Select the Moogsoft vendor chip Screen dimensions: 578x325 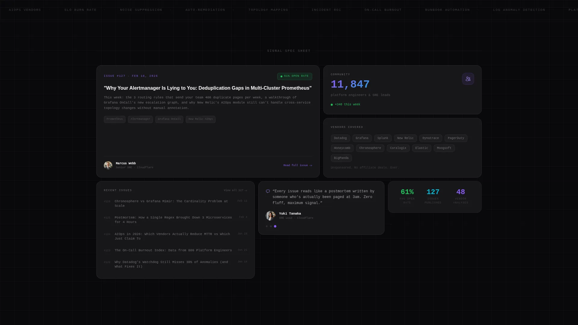tap(444, 148)
